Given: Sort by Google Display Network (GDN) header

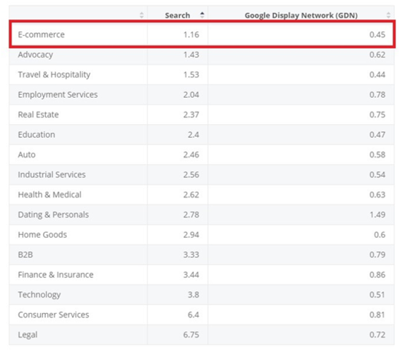Looking at the screenshot, I should point(301,15).
